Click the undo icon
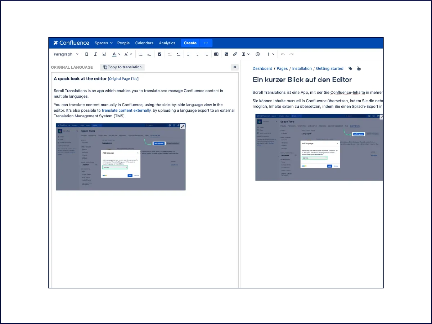The height and width of the screenshot is (324, 432). (x=283, y=54)
